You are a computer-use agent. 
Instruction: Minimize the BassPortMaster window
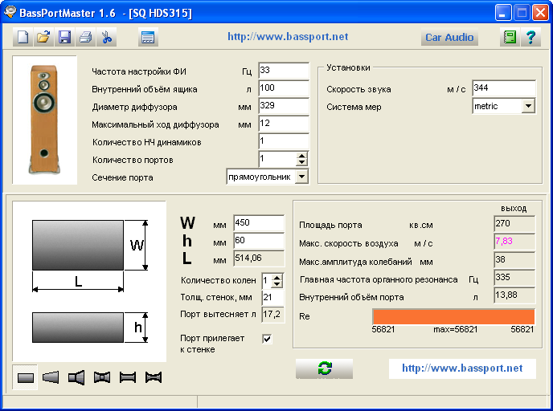click(x=503, y=13)
